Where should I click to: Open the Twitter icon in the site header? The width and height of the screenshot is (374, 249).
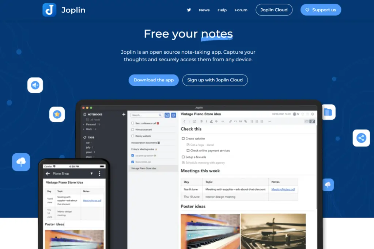pos(189,10)
